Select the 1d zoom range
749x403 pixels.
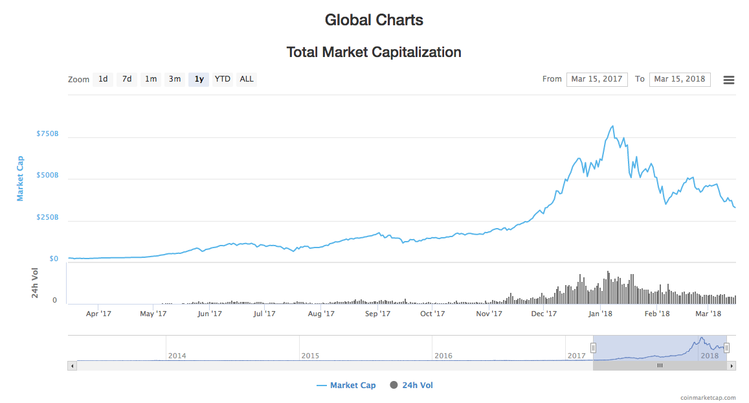103,79
